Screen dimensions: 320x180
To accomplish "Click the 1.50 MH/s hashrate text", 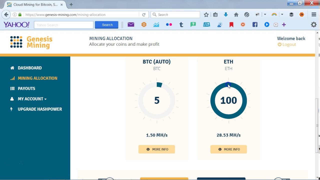I will pyautogui.click(x=157, y=135).
